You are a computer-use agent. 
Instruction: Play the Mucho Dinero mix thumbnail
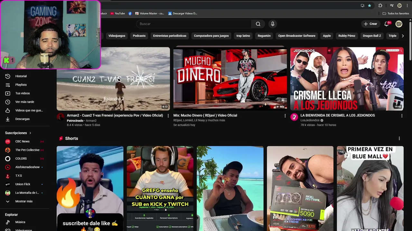click(x=230, y=79)
